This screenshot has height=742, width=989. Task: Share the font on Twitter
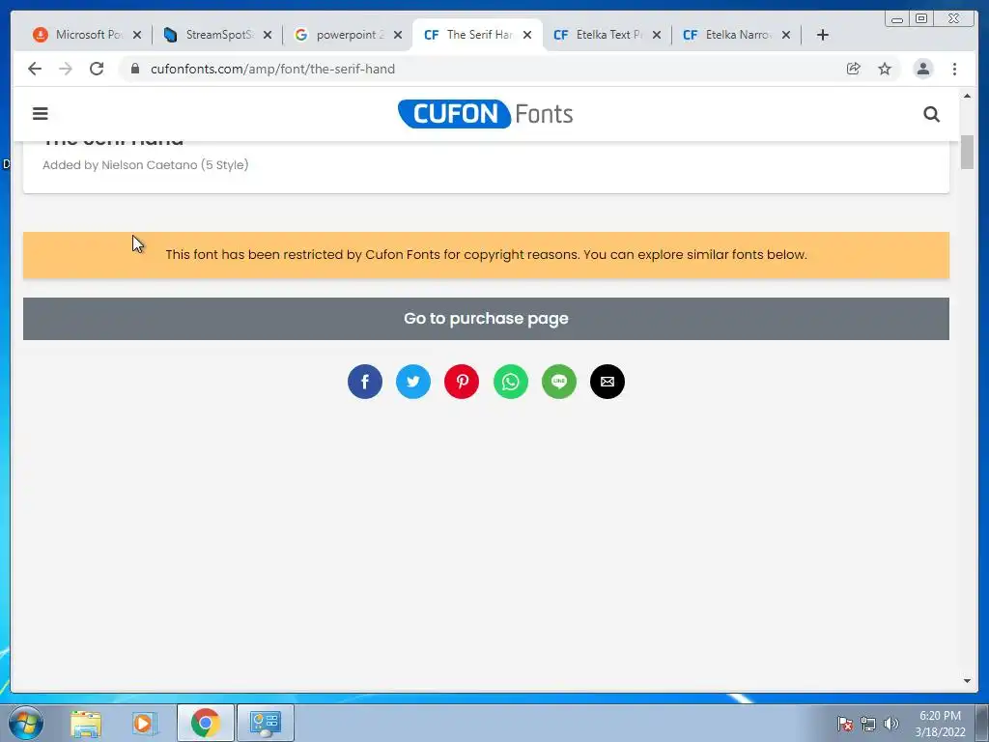[413, 382]
